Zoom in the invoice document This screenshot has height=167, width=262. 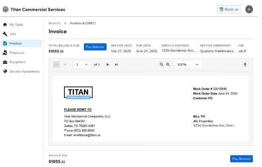168,65
